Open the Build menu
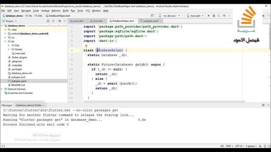Viewport: 271px width, 152px height. click(66, 11)
